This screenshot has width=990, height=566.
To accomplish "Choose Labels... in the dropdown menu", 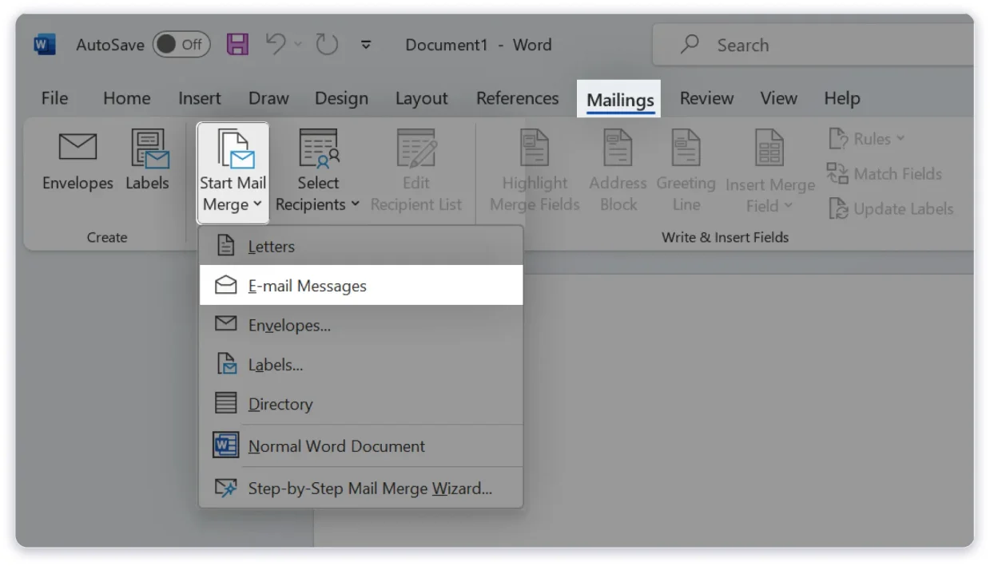I will [361, 365].
